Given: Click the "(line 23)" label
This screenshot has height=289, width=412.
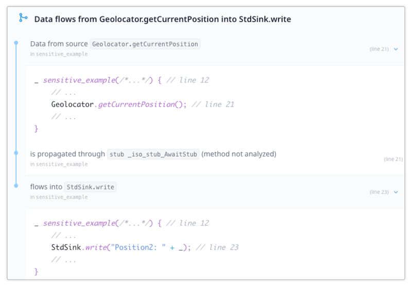Looking at the screenshot, I should click(379, 192).
